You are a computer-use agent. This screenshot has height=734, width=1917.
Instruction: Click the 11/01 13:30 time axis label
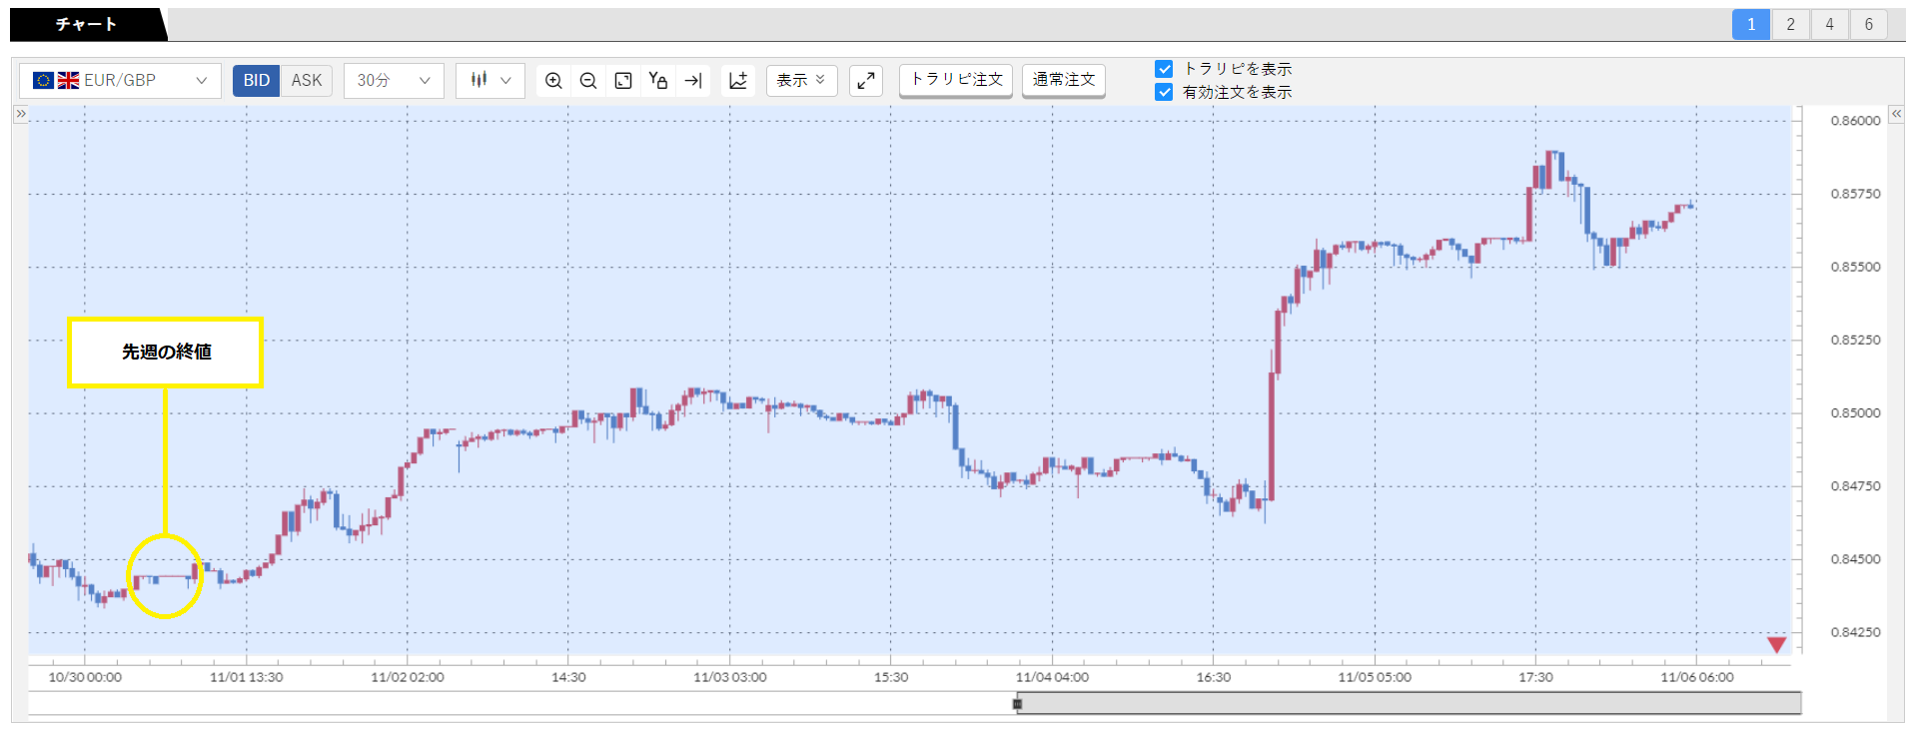point(246,677)
